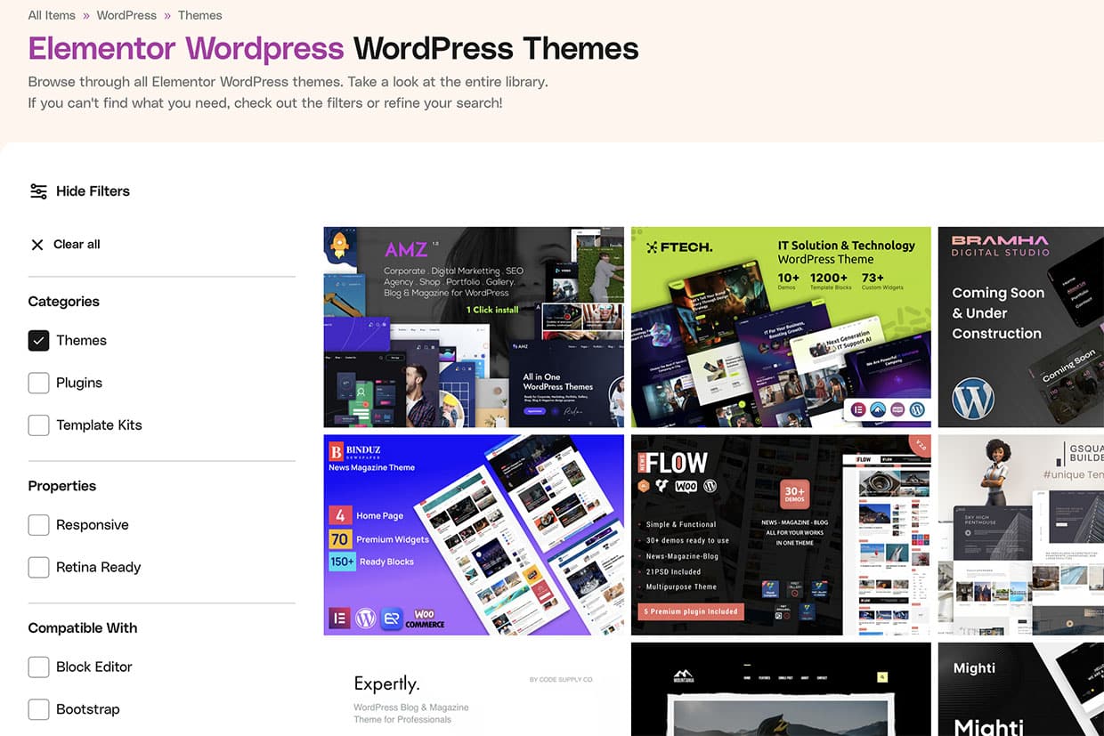The width and height of the screenshot is (1104, 736).
Task: Select the Retina Ready checkbox
Action: click(38, 567)
